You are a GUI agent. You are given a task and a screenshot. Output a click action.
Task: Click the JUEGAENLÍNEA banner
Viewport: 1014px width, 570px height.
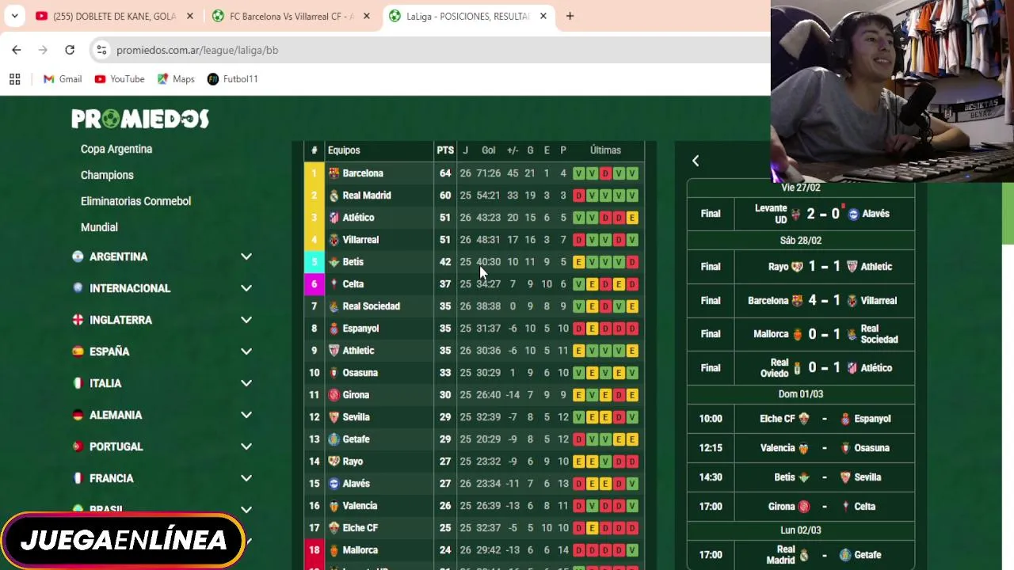pos(124,541)
